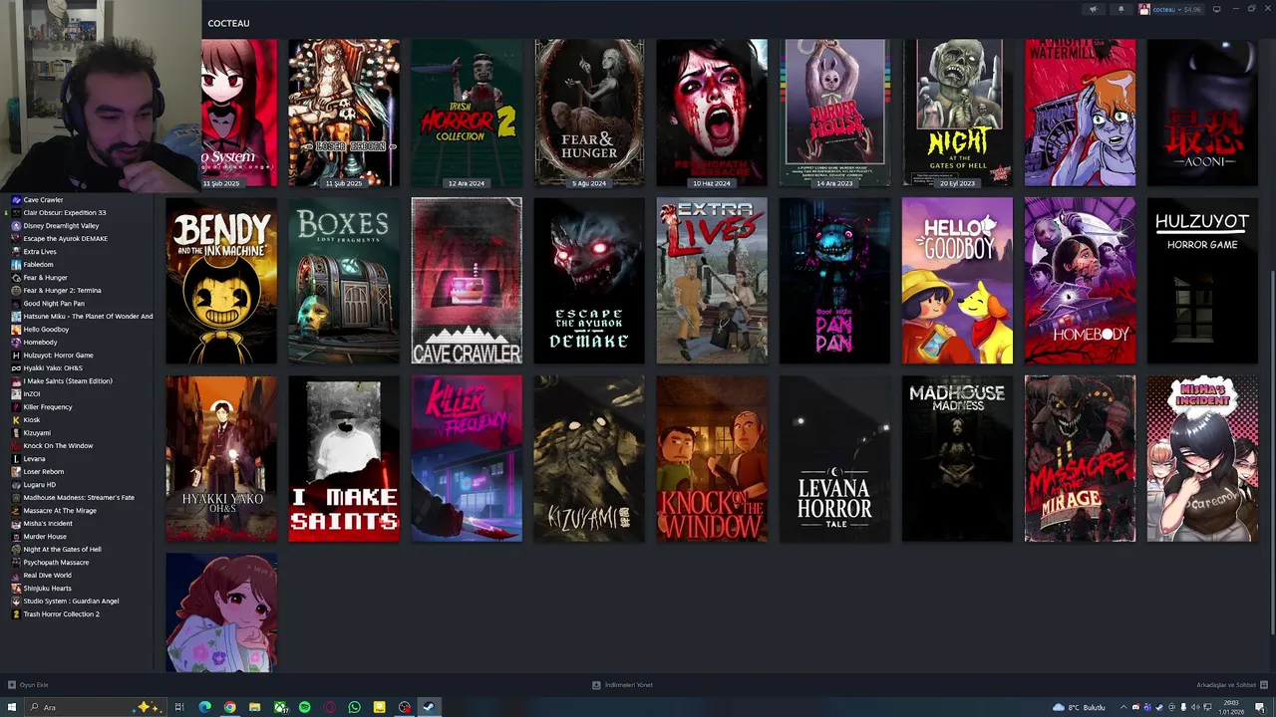
Task: Click the Homebody sidebar game icon
Action: (x=16, y=342)
